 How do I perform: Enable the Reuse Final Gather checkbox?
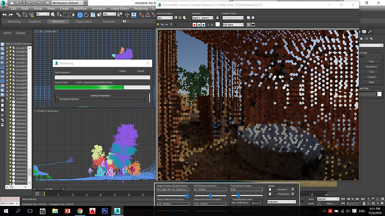point(275,194)
